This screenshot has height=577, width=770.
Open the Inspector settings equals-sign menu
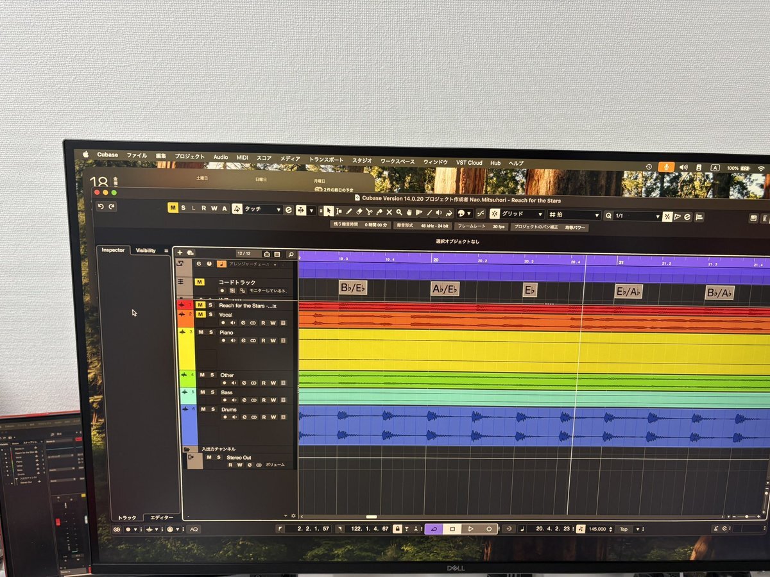[167, 251]
